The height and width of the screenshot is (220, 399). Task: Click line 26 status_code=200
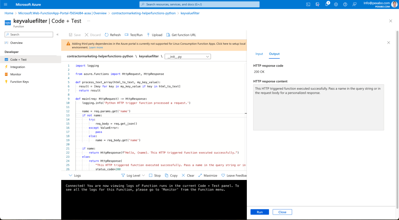pos(108,169)
